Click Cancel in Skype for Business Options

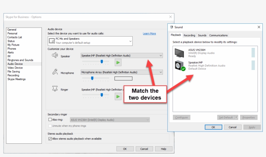tap(144, 149)
